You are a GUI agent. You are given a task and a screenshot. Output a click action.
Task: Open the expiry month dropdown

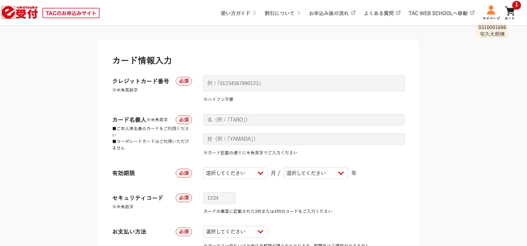pyautogui.click(x=235, y=173)
